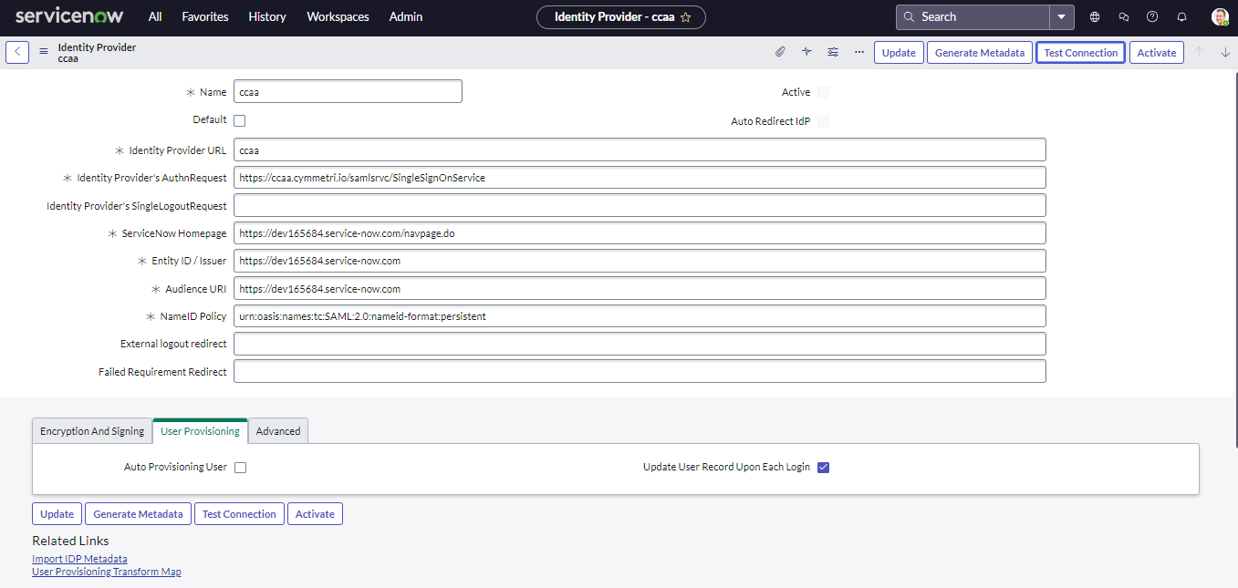Star the Identity Provider ccaa favorite
Viewport: 1238px width, 588px height.
[x=686, y=16]
